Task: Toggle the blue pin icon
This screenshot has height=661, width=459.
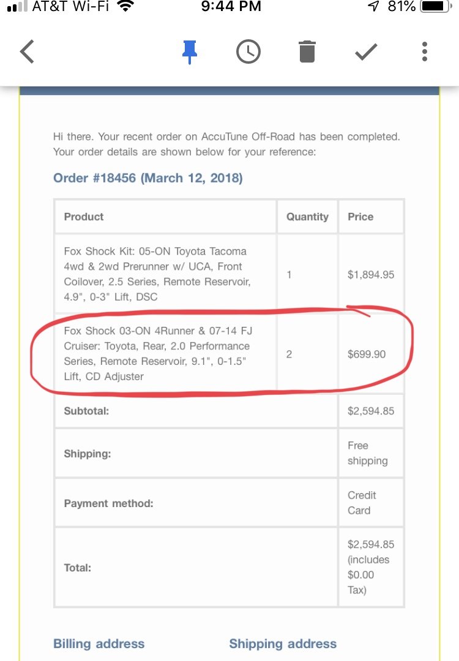Action: tap(189, 52)
